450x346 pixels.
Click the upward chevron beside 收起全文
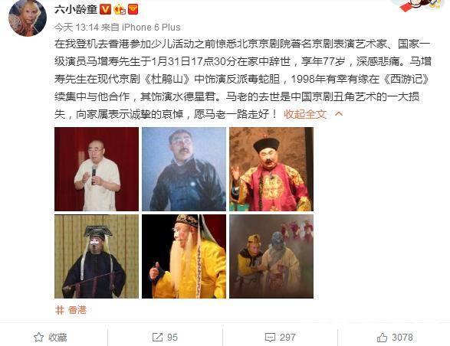tap(339, 114)
